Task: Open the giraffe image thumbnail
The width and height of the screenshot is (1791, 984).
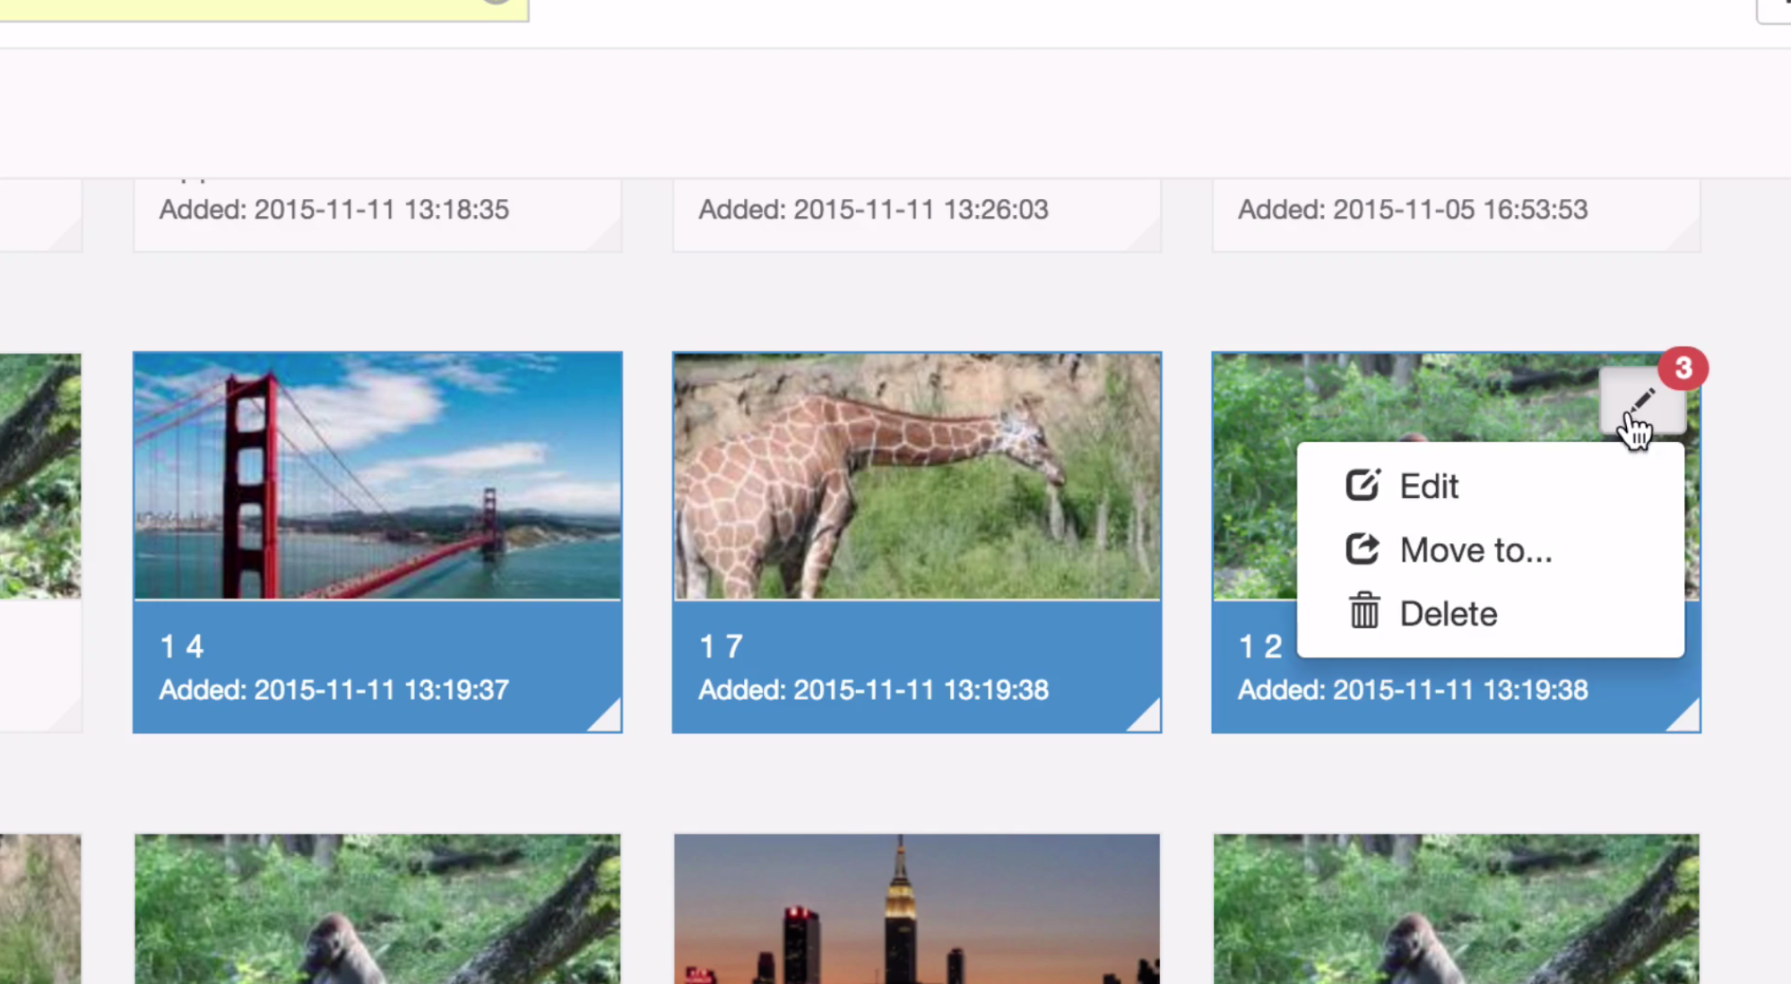Action: (x=916, y=476)
